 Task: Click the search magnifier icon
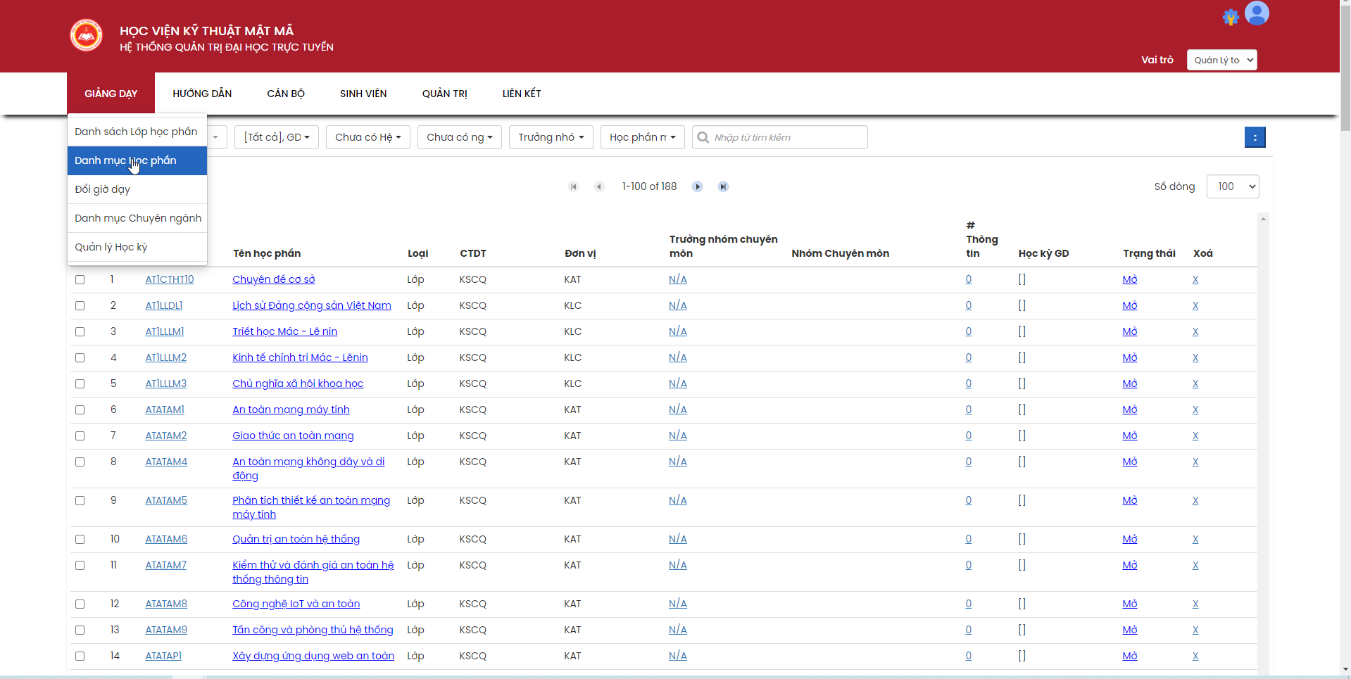point(703,137)
